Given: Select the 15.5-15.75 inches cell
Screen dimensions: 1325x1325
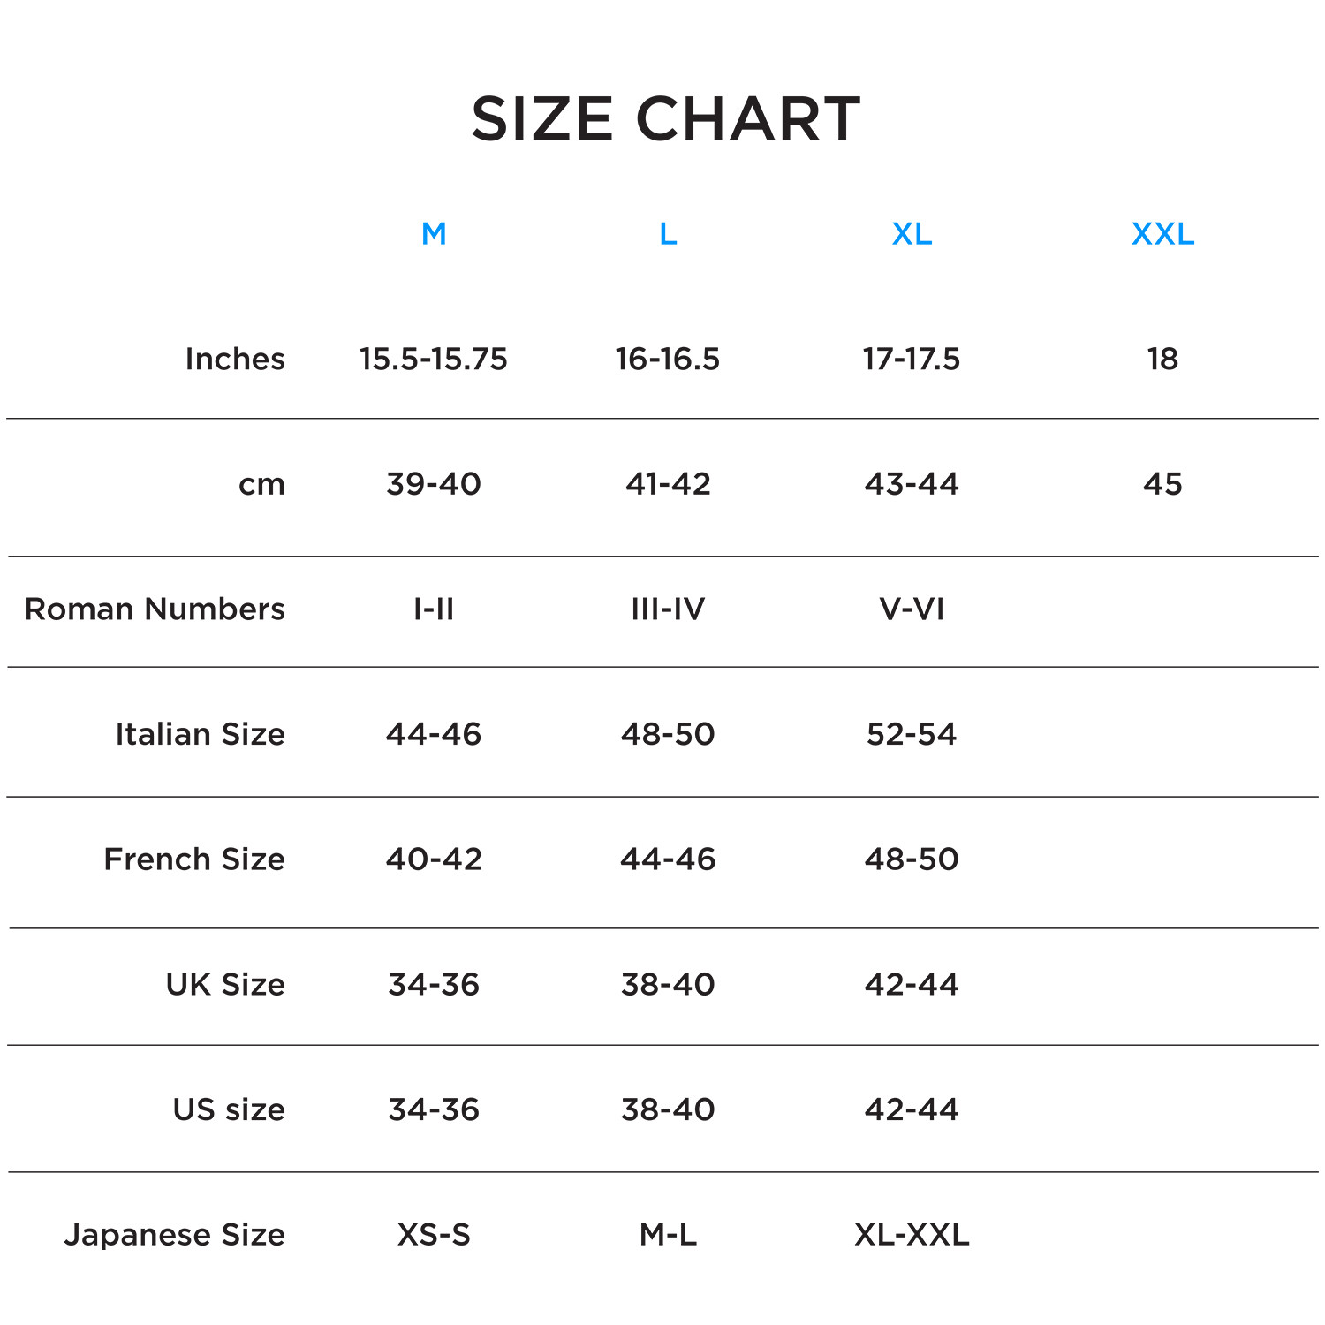Looking at the screenshot, I should click(x=434, y=359).
